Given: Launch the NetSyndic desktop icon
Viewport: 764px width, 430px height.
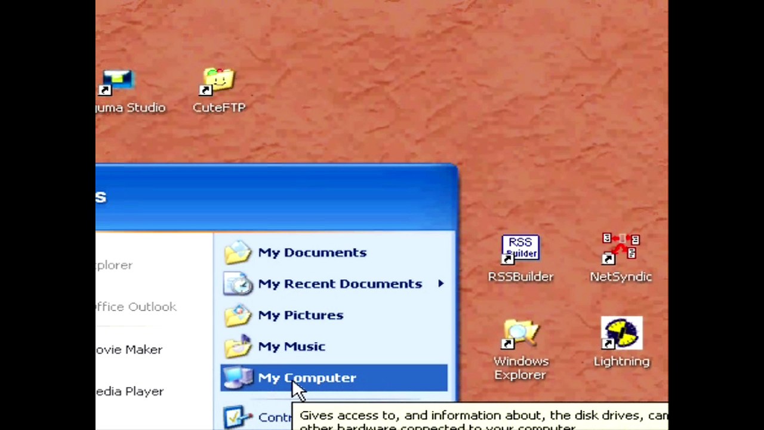Looking at the screenshot, I should coord(621,248).
